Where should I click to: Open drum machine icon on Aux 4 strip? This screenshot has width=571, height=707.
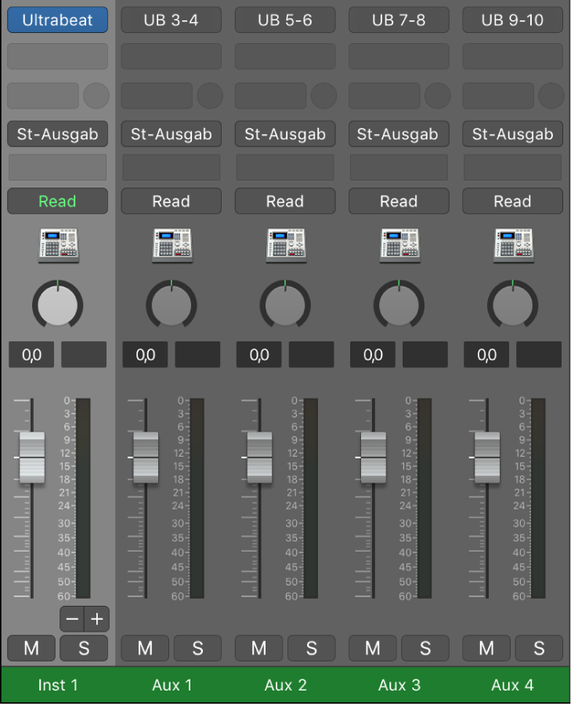[x=513, y=245]
